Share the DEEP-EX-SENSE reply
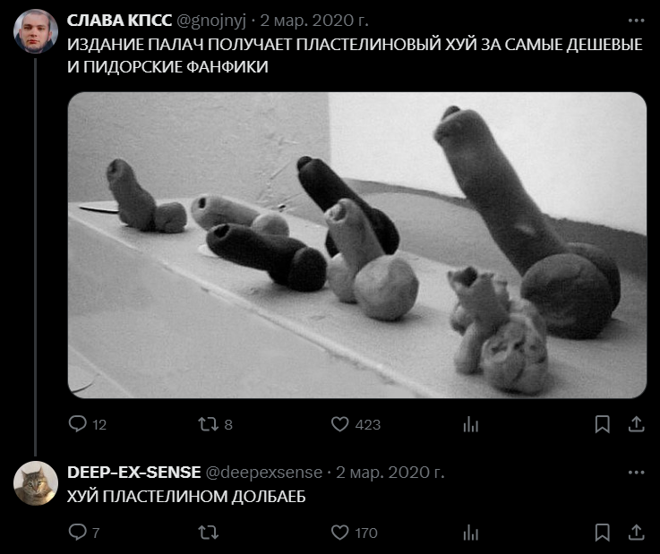 [636, 533]
